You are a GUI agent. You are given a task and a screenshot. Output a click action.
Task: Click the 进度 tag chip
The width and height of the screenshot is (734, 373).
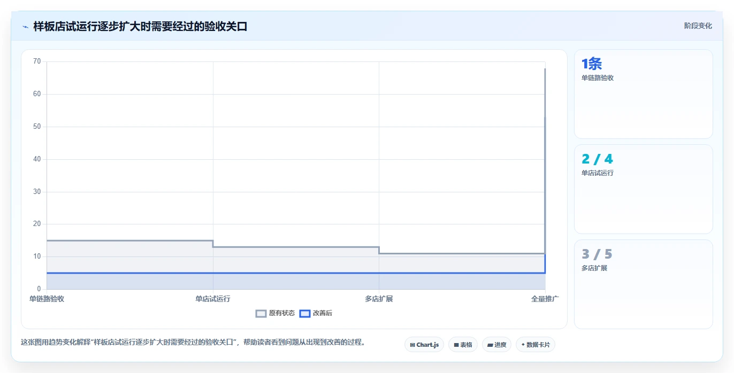496,345
